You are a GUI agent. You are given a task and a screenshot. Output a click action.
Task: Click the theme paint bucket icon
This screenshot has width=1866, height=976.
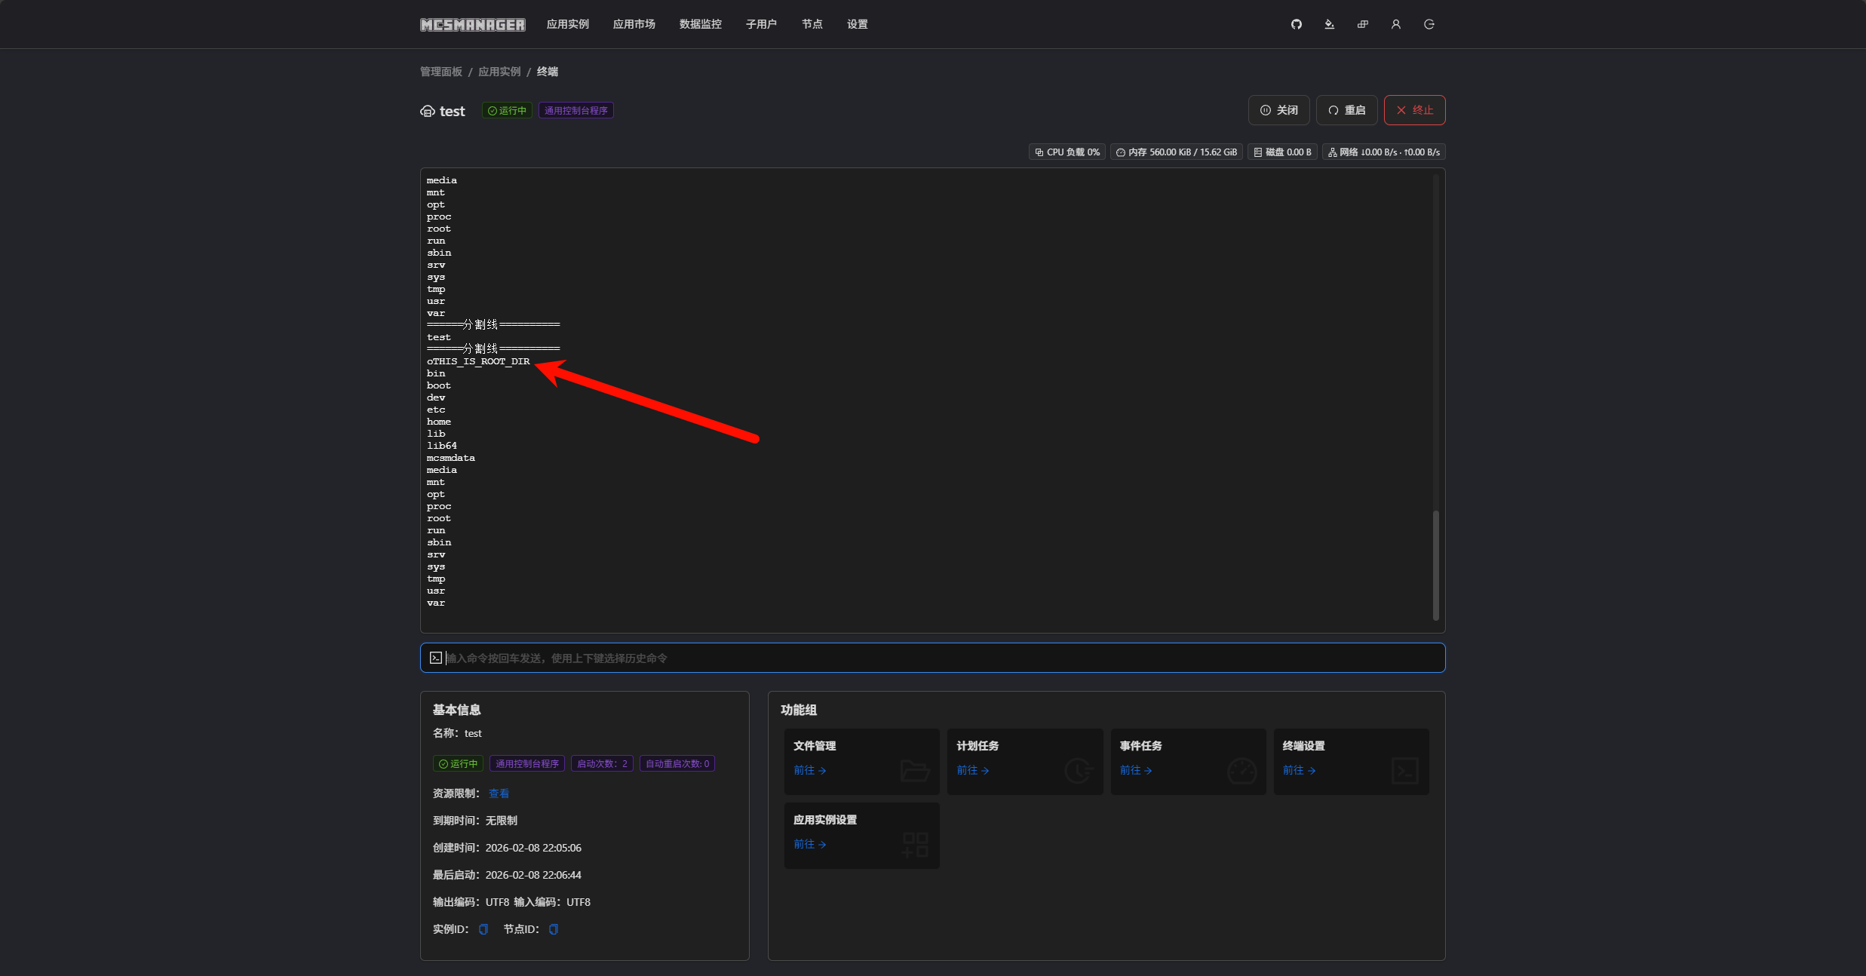point(1329,24)
